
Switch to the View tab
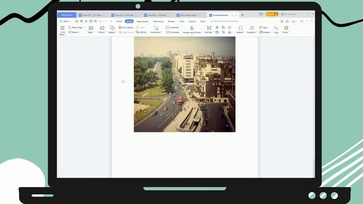(181, 22)
